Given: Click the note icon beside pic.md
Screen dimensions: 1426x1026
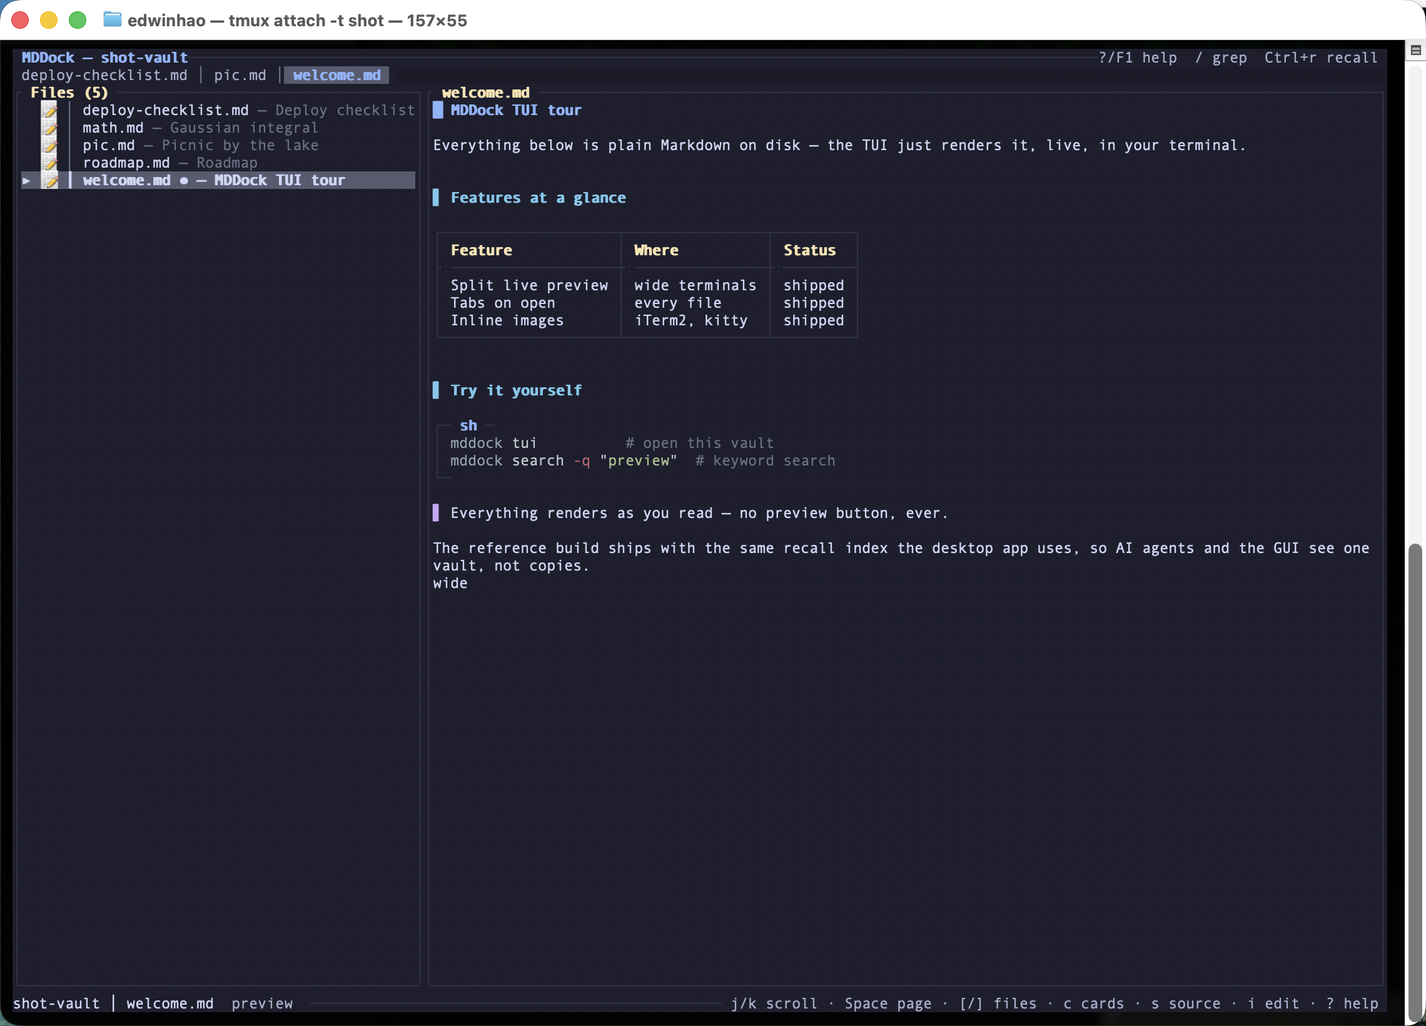Looking at the screenshot, I should 49,145.
